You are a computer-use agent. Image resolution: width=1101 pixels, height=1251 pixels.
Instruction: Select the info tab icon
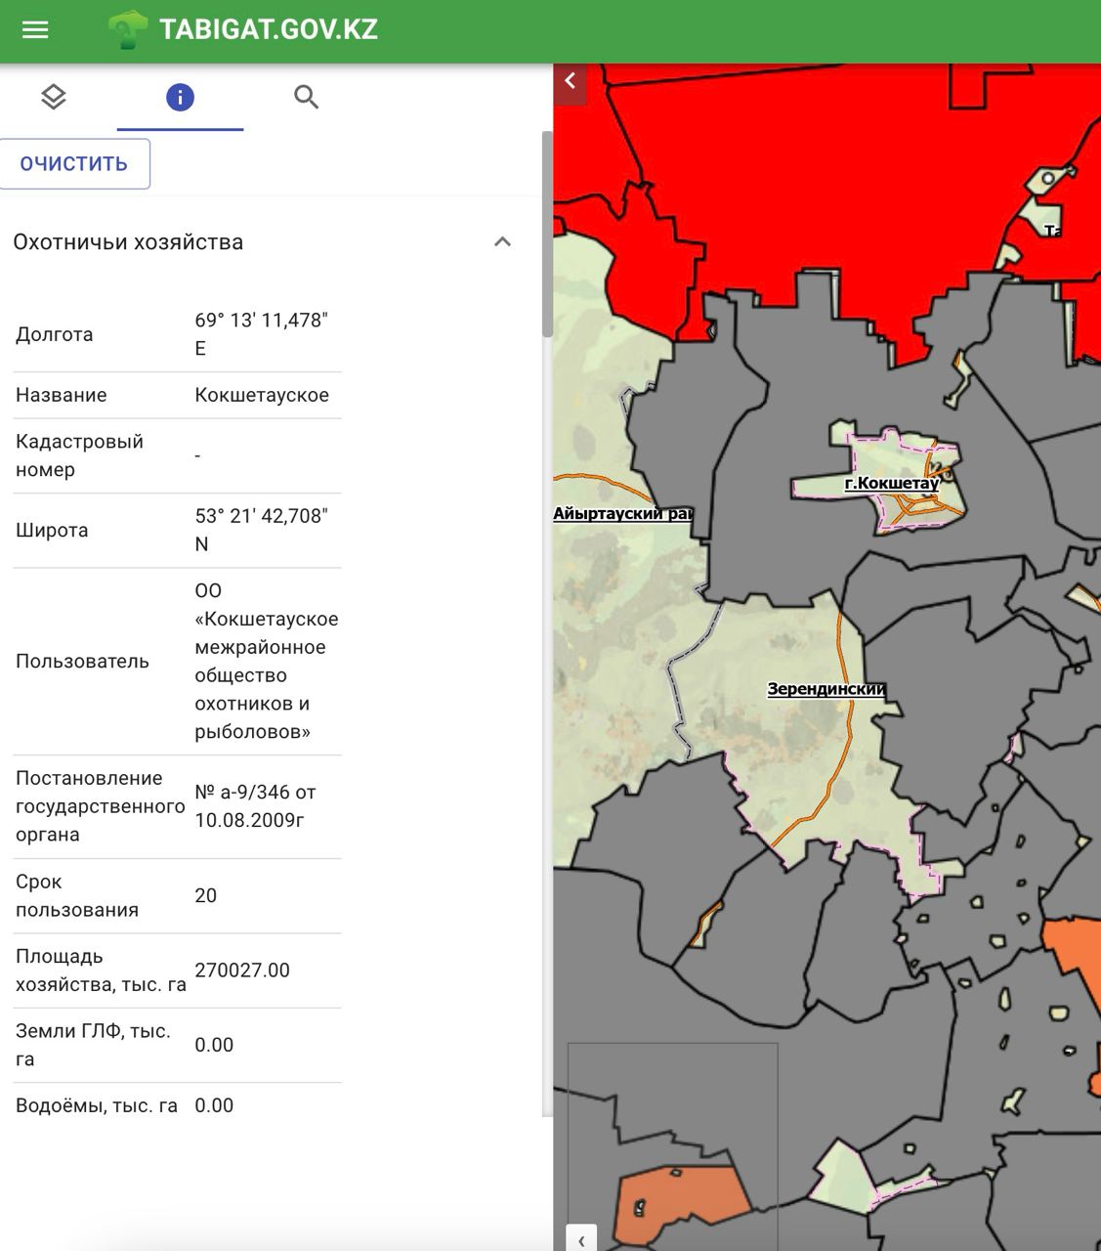180,97
